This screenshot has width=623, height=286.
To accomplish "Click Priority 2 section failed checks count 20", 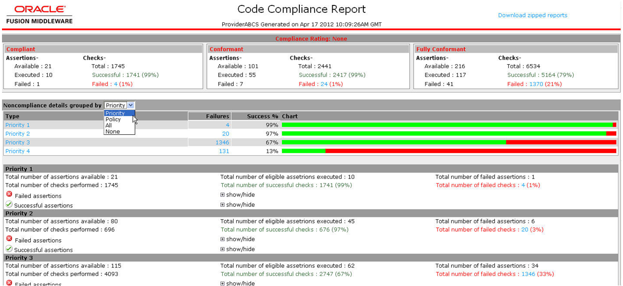I will pos(525,230).
